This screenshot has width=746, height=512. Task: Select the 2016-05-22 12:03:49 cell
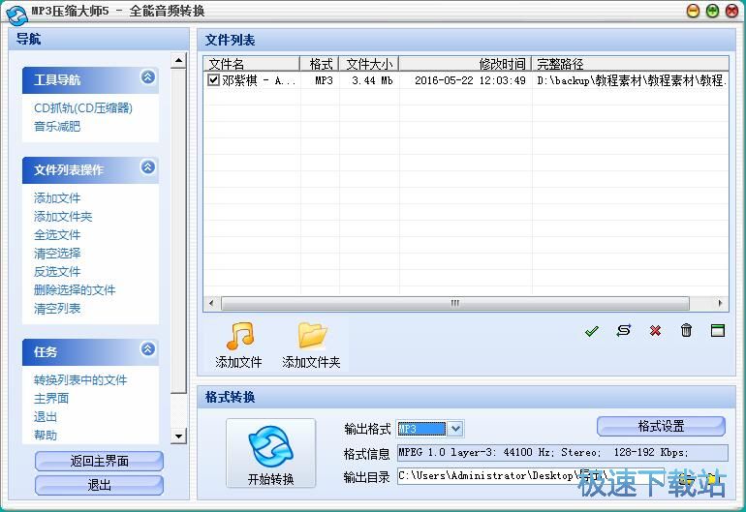pos(465,80)
